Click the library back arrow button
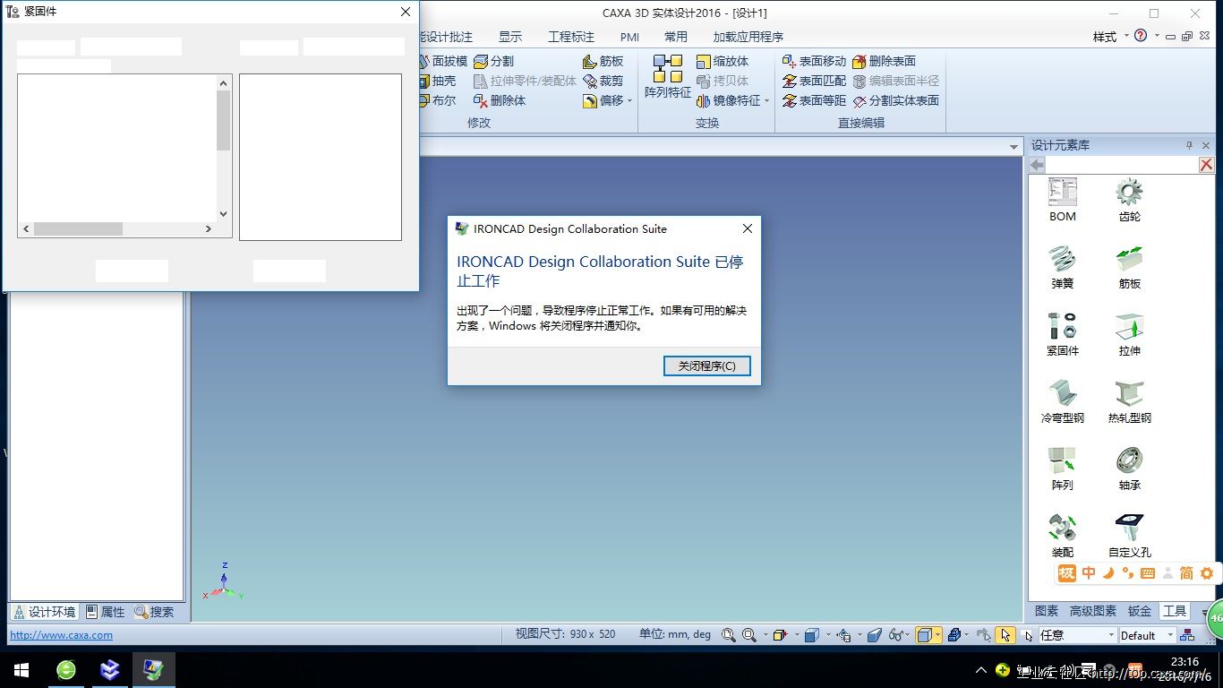Image resolution: width=1223 pixels, height=688 pixels. point(1037,165)
